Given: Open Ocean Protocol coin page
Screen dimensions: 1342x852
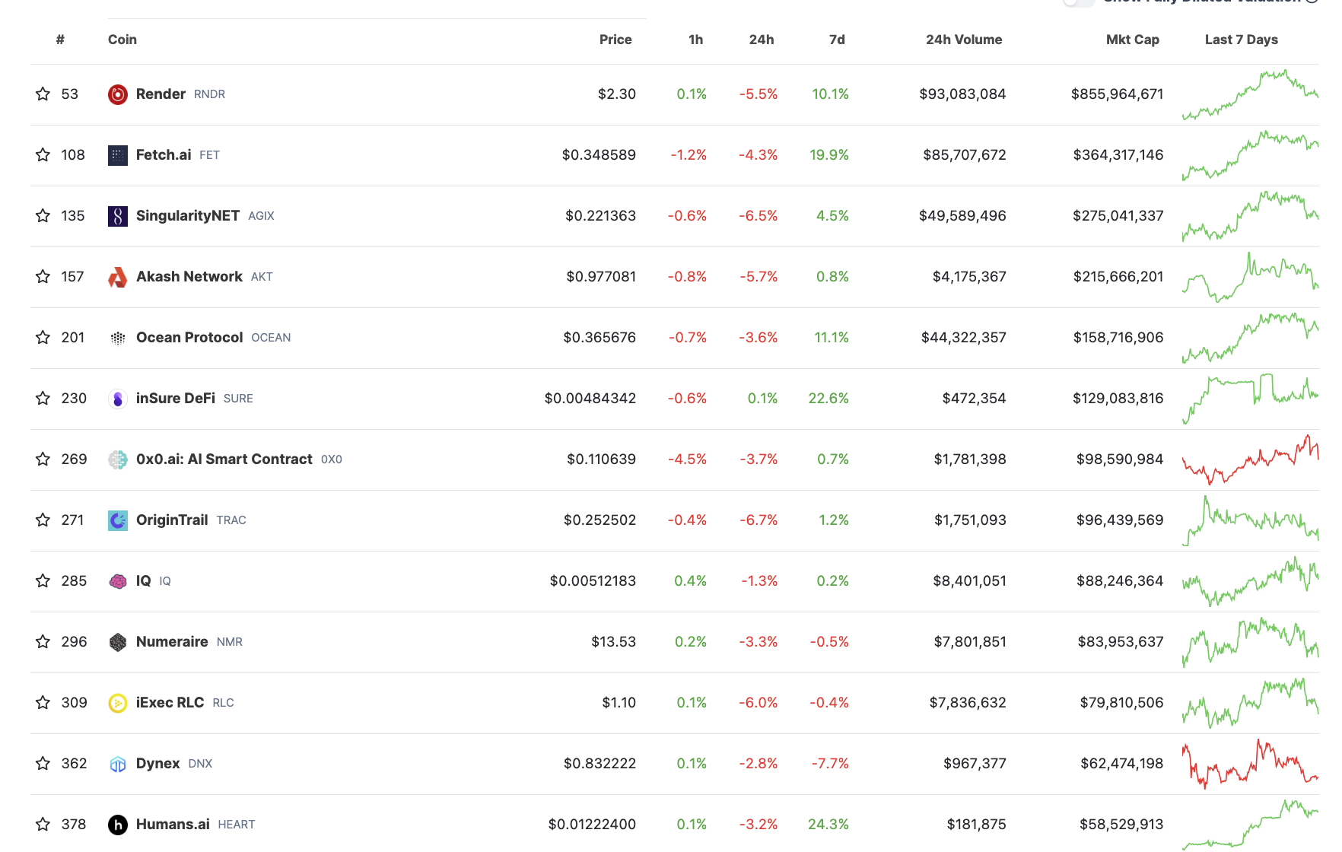Looking at the screenshot, I should click(189, 337).
